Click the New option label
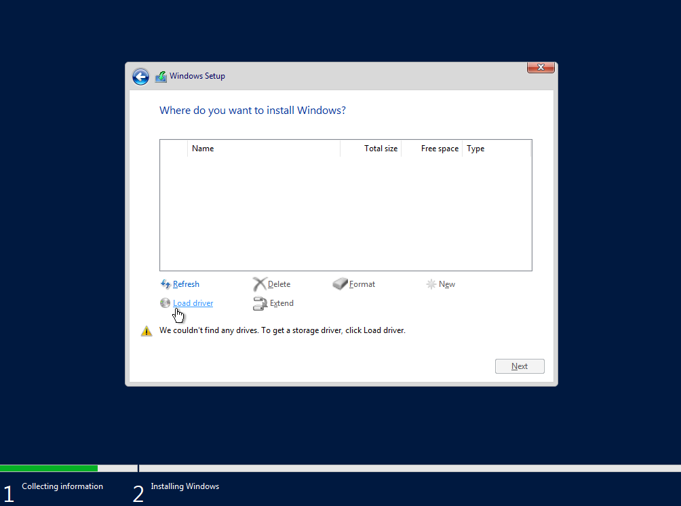Screen dimensions: 681x506 [x=447, y=284]
